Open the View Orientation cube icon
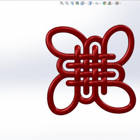The image size is (140, 140). tap(82, 3)
